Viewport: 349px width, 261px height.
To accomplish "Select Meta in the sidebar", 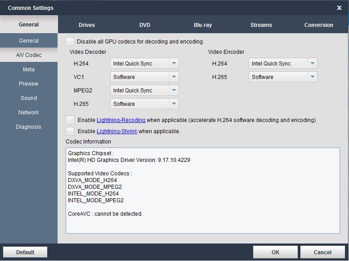I will pyautogui.click(x=29, y=70).
